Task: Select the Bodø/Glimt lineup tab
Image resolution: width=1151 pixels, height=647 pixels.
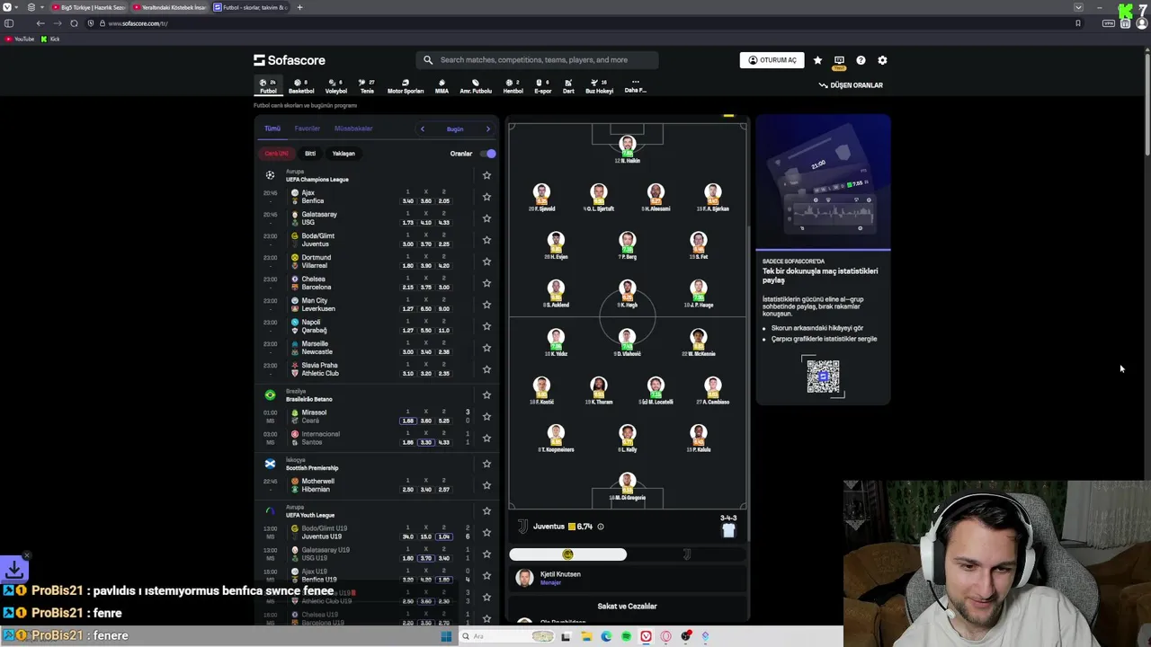Action: click(567, 554)
